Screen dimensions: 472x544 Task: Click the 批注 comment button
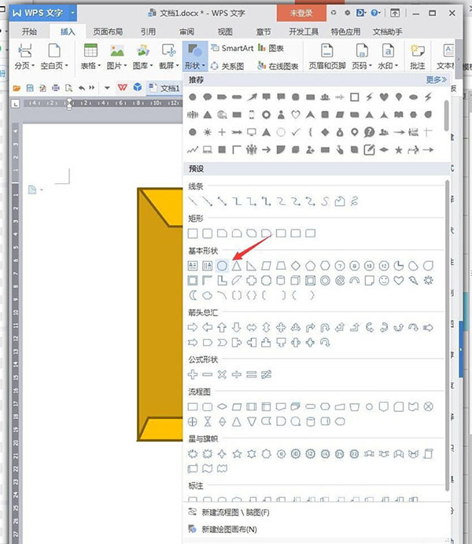pyautogui.click(x=418, y=56)
